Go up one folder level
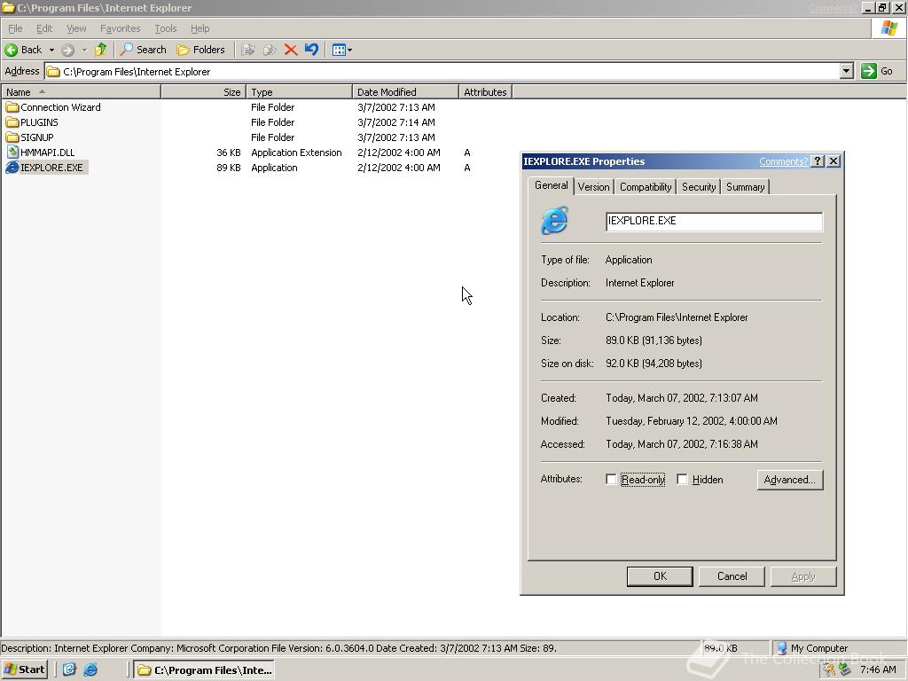Viewport: 908px width, 681px height. (101, 50)
